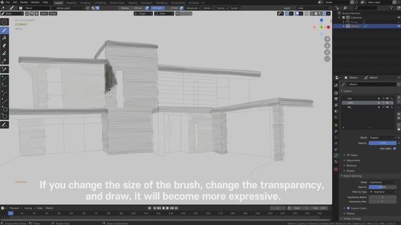Open the Object Data properties tab icon

[336, 156]
